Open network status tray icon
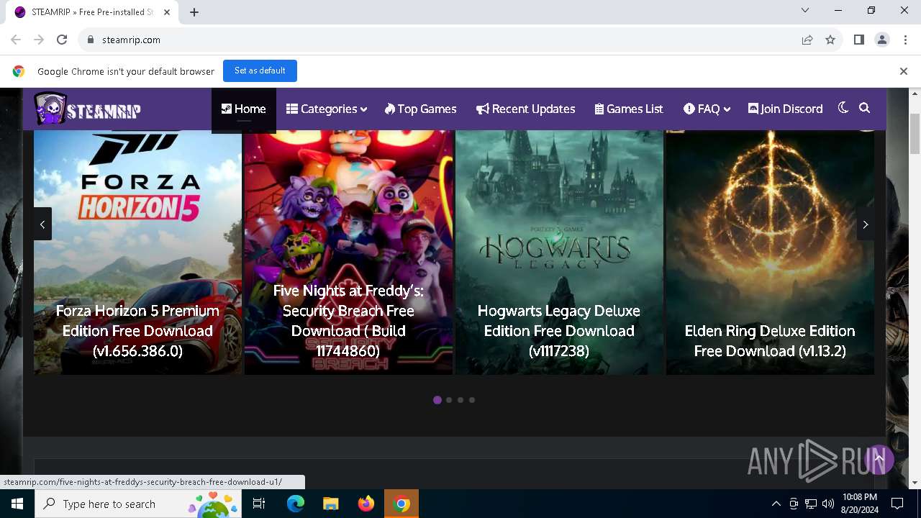 click(x=811, y=504)
